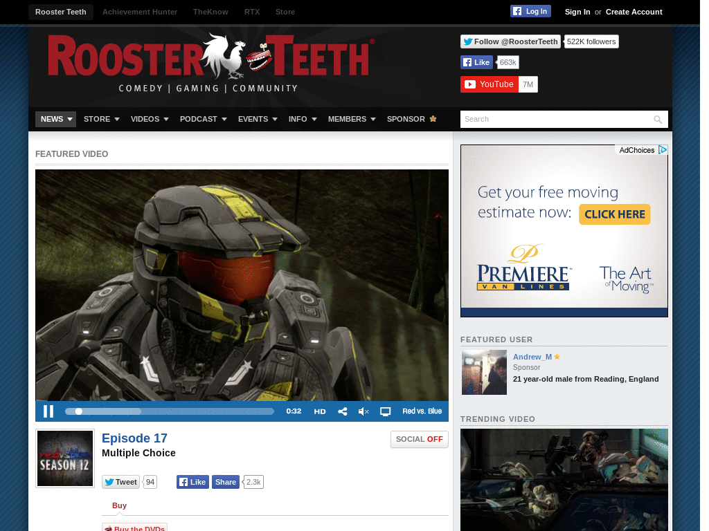Toggle HD quality in video player
The width and height of the screenshot is (709, 531).
(x=320, y=411)
